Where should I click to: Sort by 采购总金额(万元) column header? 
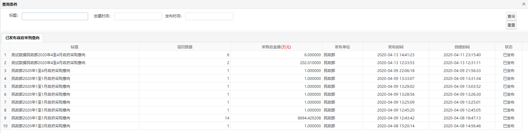(x=276, y=47)
